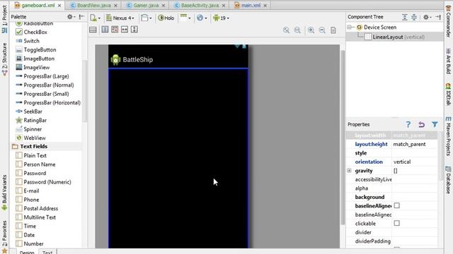Select Multiline Text in Palette

(x=36, y=217)
